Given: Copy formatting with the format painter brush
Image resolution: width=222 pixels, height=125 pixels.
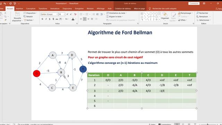Looking at the screenshot, I should coord(6,20).
